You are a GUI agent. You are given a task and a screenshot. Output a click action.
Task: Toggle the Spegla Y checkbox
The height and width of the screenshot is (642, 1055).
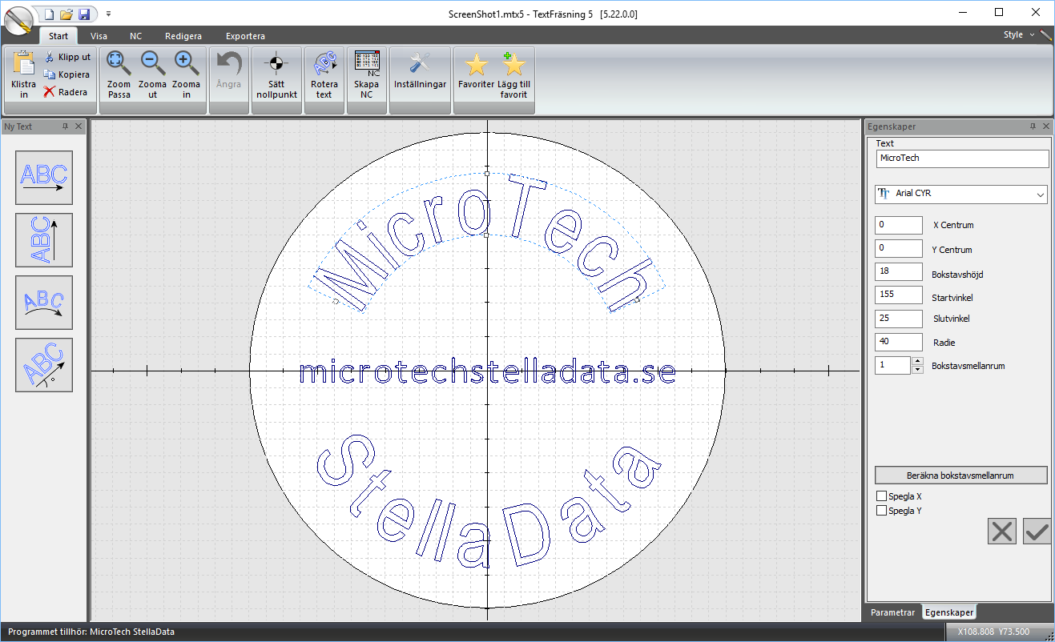pyautogui.click(x=882, y=511)
